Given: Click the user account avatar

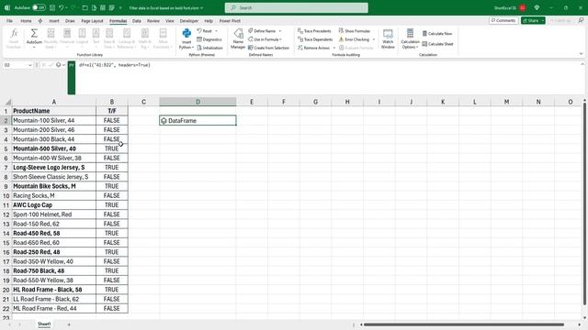Looking at the screenshot, I should pyautogui.click(x=523, y=7).
